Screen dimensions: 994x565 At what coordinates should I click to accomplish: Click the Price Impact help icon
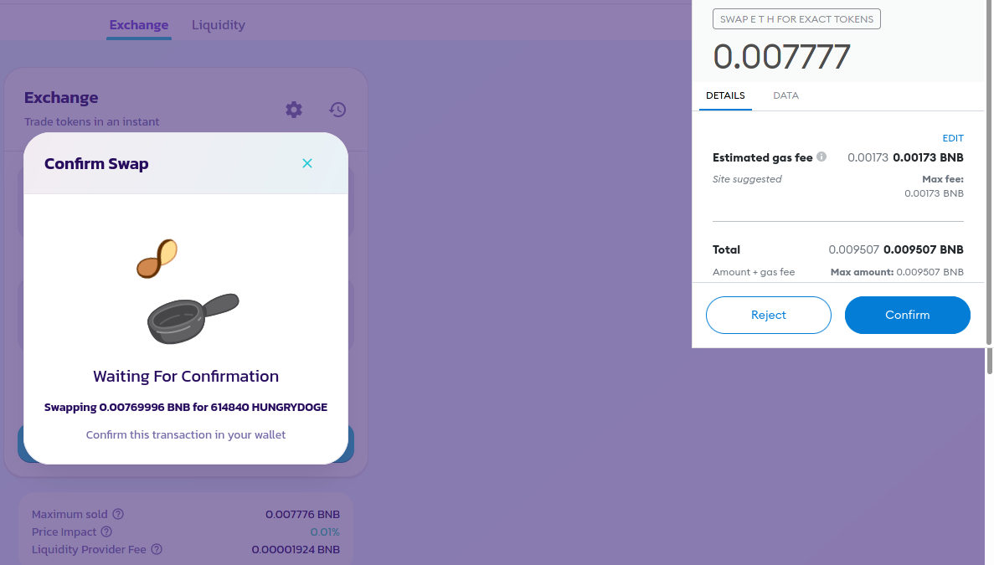tap(106, 532)
